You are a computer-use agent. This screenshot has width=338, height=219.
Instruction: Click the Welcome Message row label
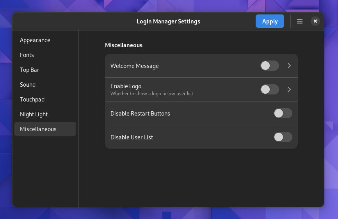coord(135,66)
